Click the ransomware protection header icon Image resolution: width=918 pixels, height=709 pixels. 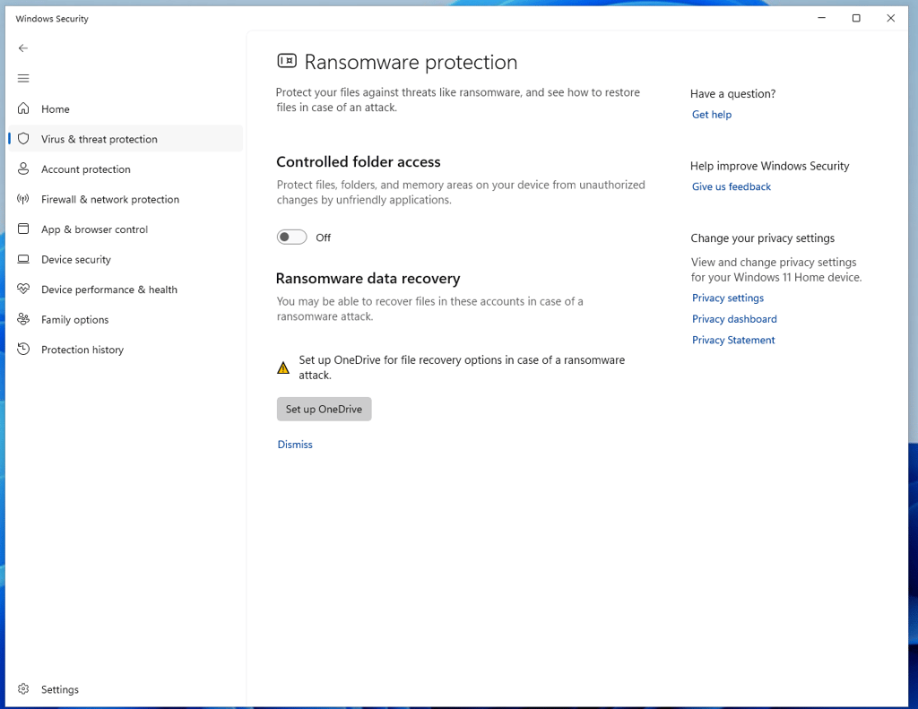[x=287, y=61]
